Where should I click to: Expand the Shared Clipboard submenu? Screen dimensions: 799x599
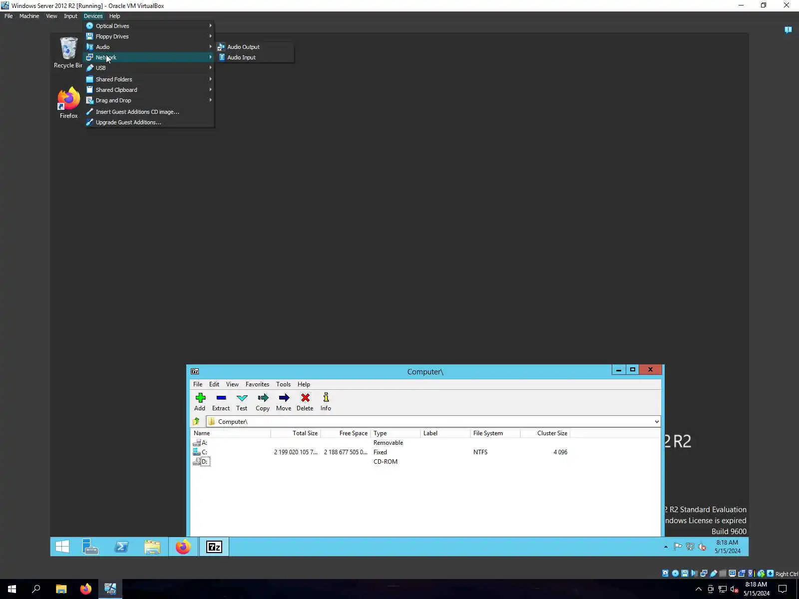pos(149,90)
